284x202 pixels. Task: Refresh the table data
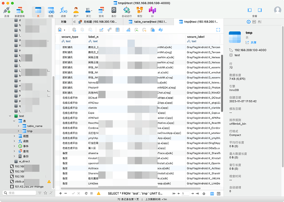tap(86, 193)
